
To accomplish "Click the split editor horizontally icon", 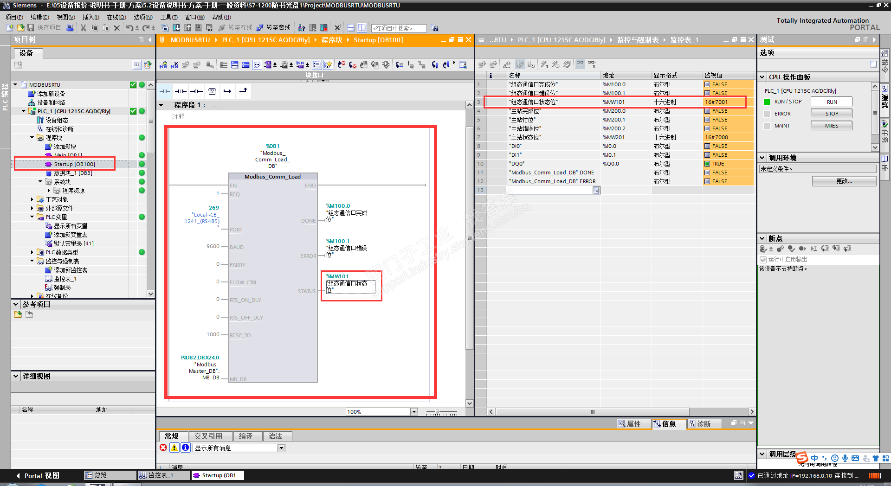I will (351, 28).
